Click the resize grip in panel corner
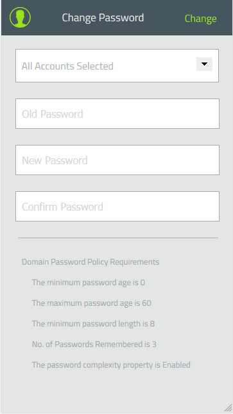Image resolution: width=233 pixels, height=414 pixels. (x=228, y=408)
